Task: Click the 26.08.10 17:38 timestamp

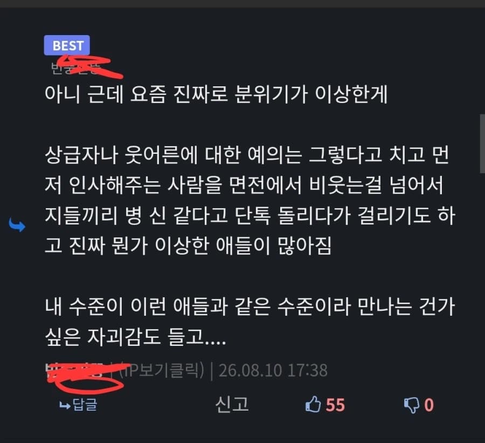Action: [x=273, y=370]
